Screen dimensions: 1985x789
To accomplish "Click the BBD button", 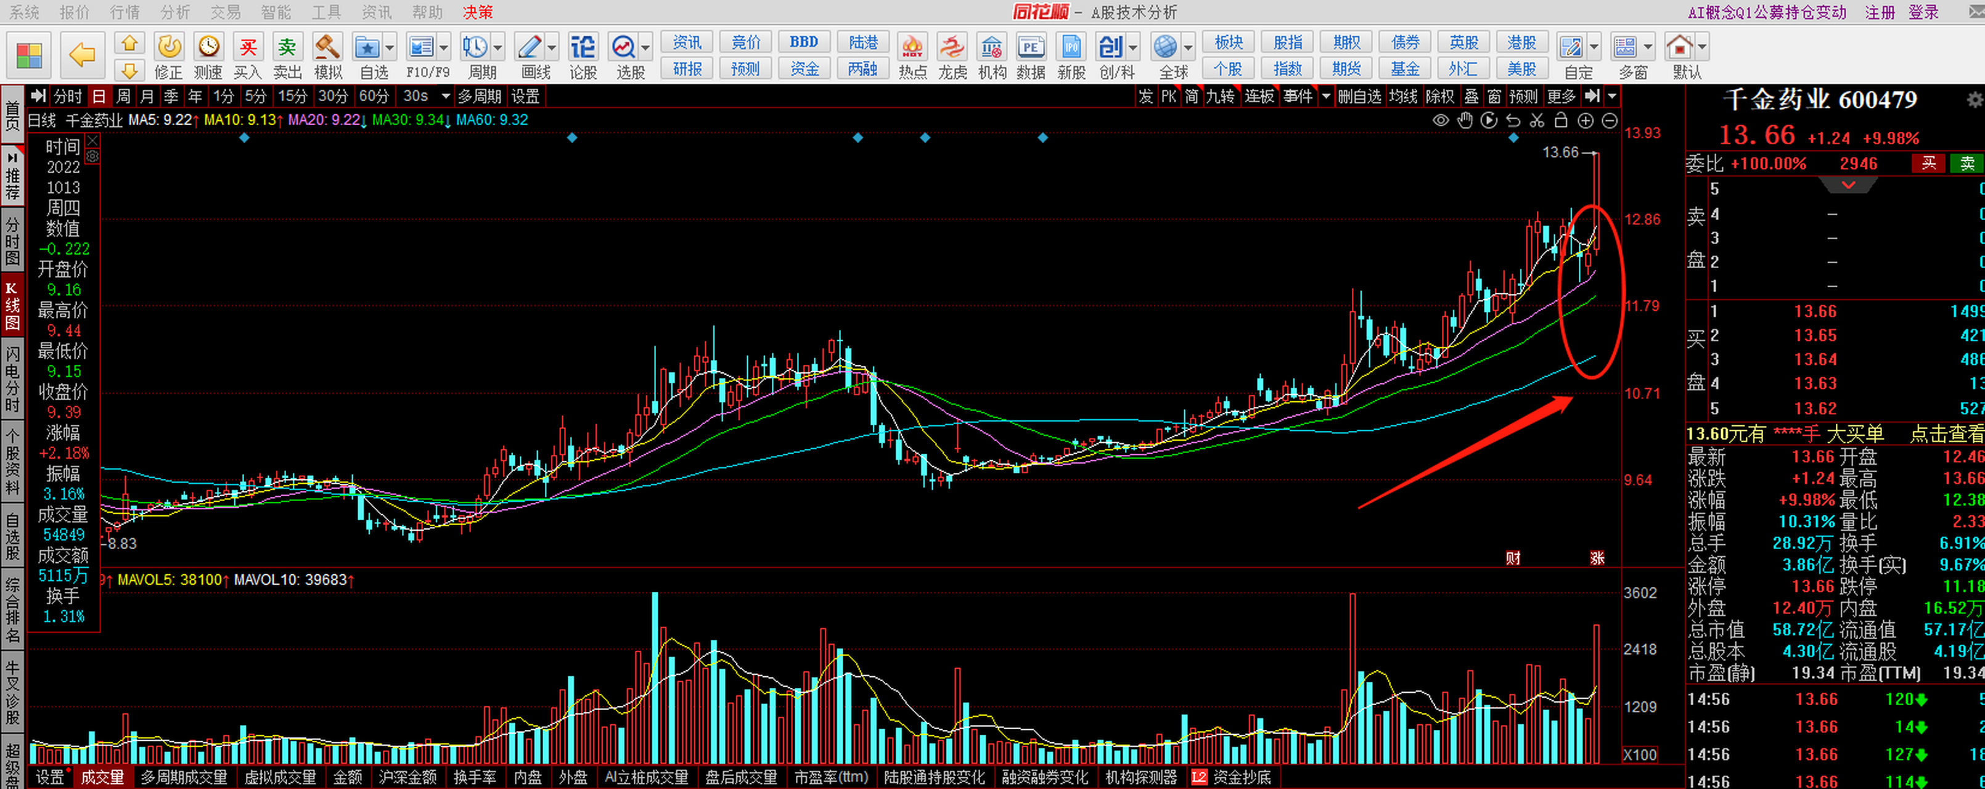I will click(x=804, y=42).
